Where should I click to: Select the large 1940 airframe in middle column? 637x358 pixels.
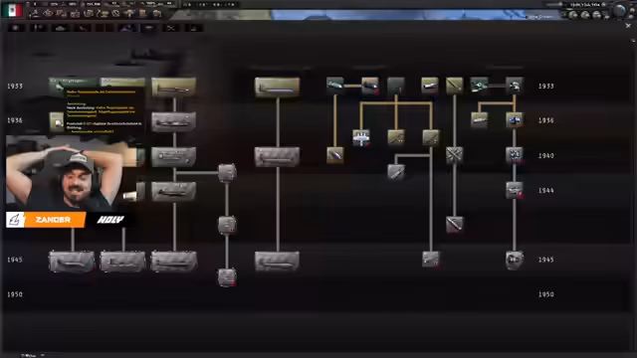pos(277,157)
